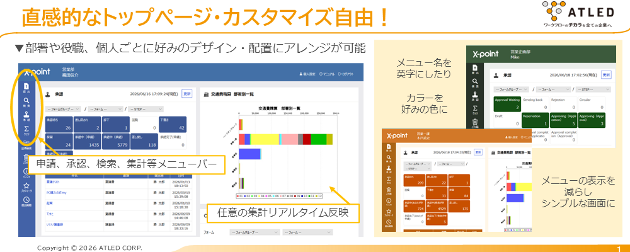Click 承認待ち 209 tile in orange screen

click(414, 180)
